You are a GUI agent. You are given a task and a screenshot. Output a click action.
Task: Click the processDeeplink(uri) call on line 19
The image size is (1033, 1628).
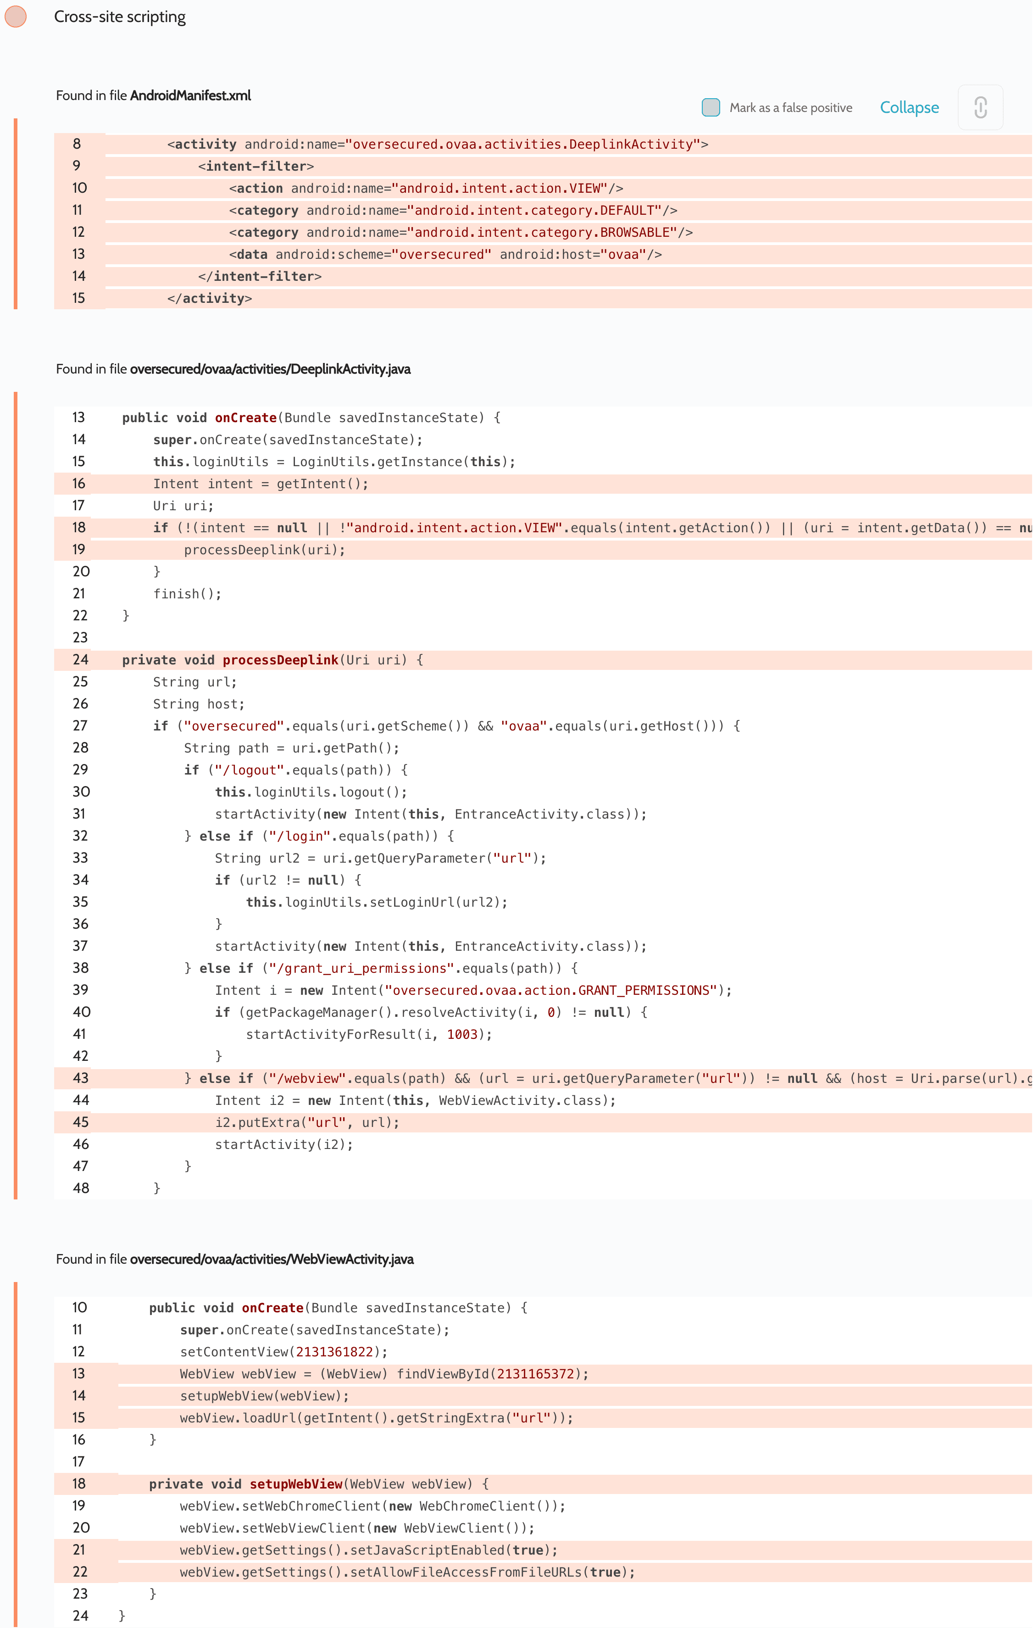(x=264, y=550)
